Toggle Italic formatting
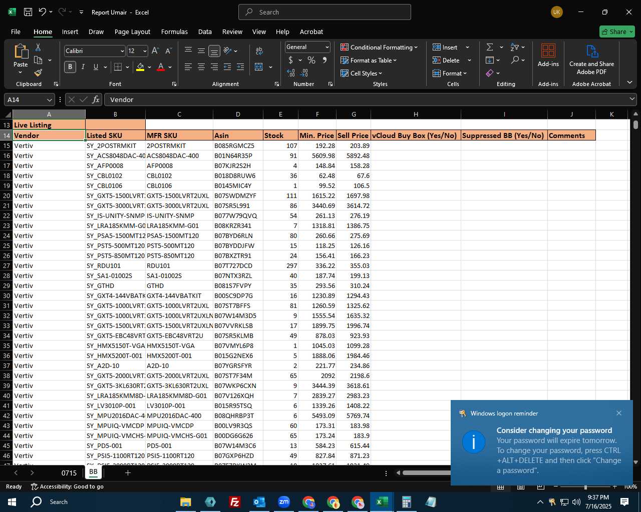Image resolution: width=641 pixels, height=512 pixels. click(x=83, y=67)
